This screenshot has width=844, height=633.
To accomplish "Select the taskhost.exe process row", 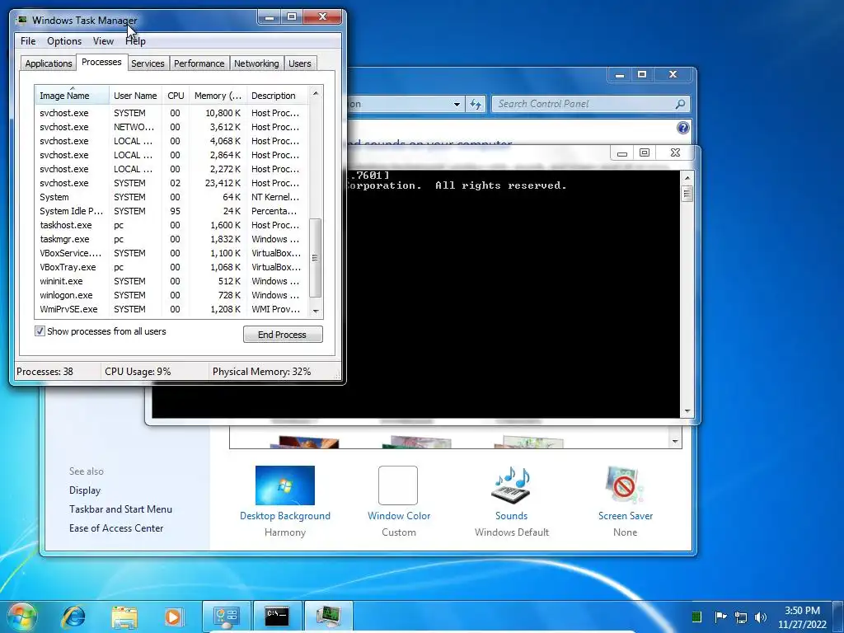I will pos(171,225).
